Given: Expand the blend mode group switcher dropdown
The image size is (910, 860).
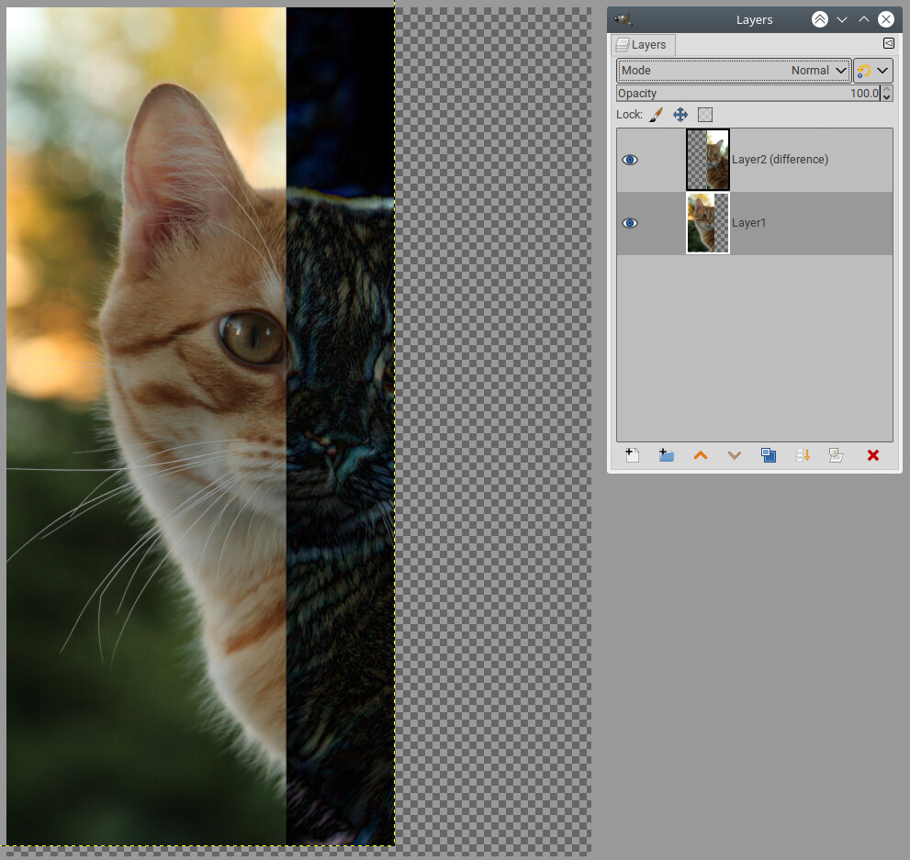Looking at the screenshot, I should [x=873, y=71].
